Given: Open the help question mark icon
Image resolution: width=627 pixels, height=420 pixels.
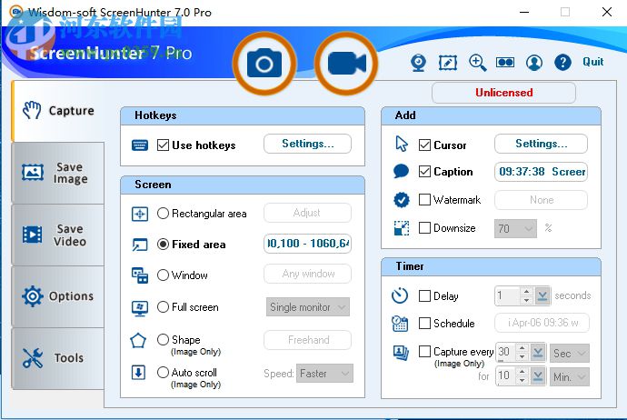Looking at the screenshot, I should click(x=562, y=63).
